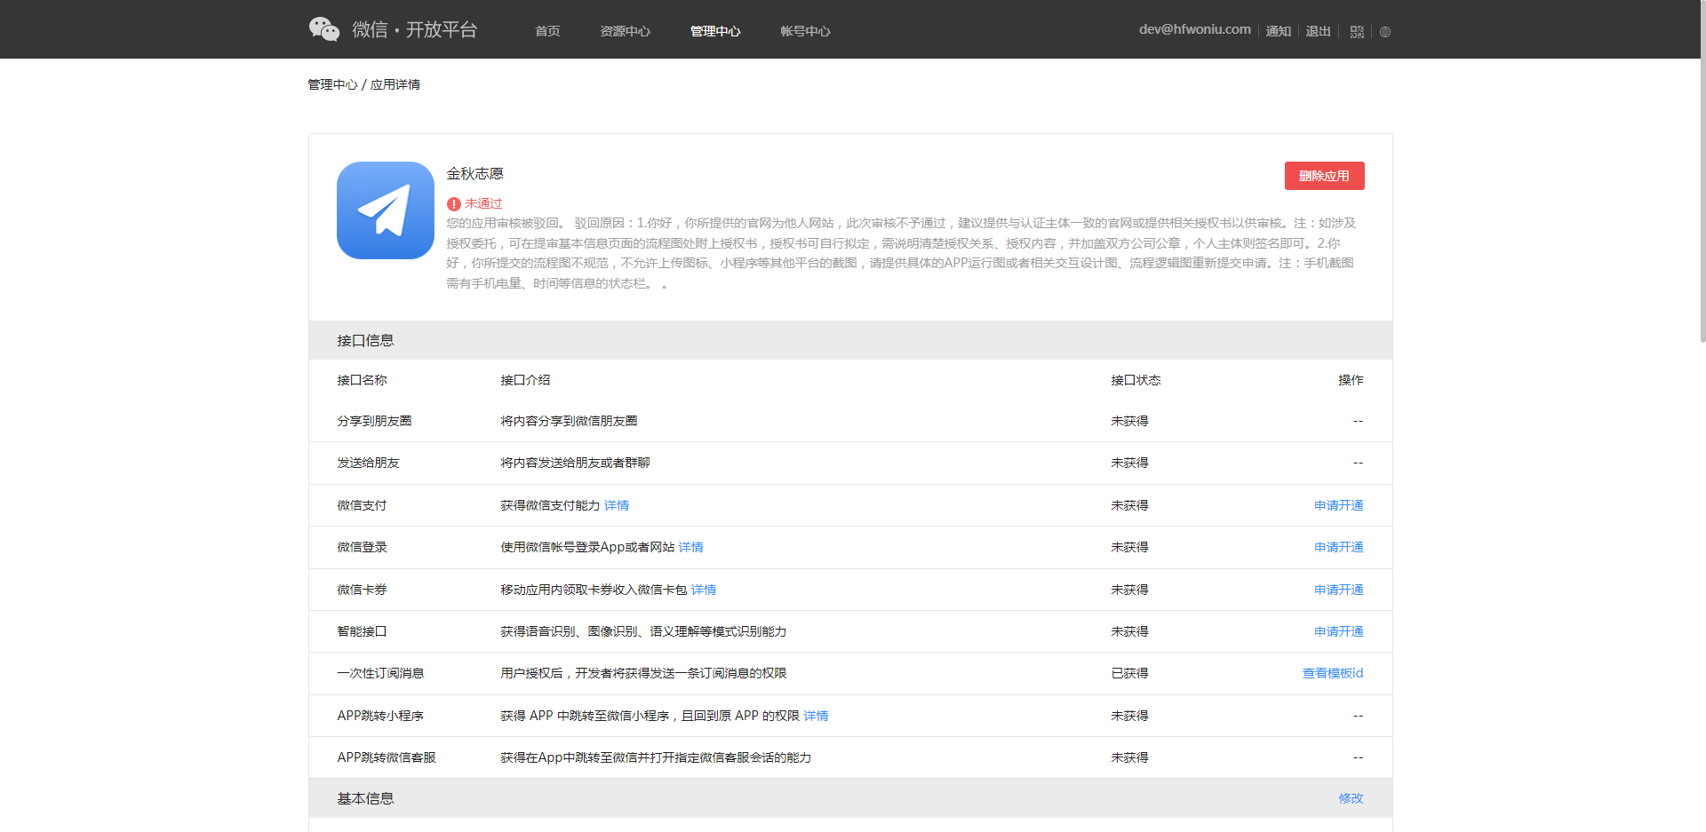Click 未获得 status in APP跳转微信客服 row
Image resolution: width=1706 pixels, height=832 pixels.
(x=1129, y=757)
